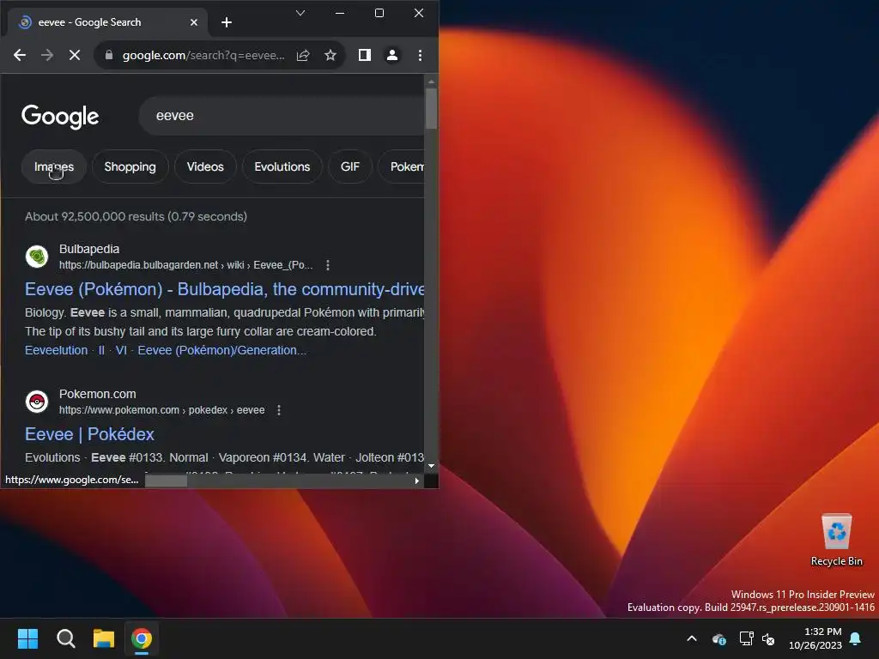Click the scroll right arrow of the page
This screenshot has width=879, height=659.
point(416,481)
